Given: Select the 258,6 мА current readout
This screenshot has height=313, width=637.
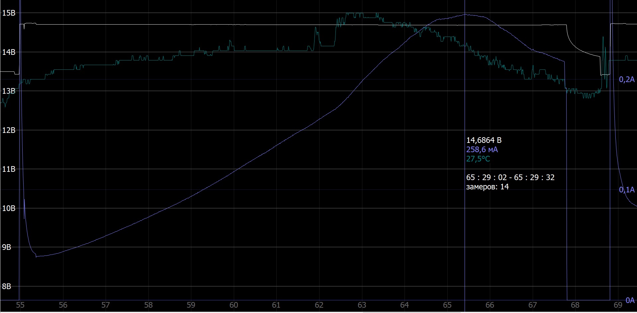Looking at the screenshot, I should pos(482,150).
